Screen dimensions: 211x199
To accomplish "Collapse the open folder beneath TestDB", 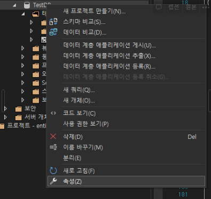I will pos(23,14).
